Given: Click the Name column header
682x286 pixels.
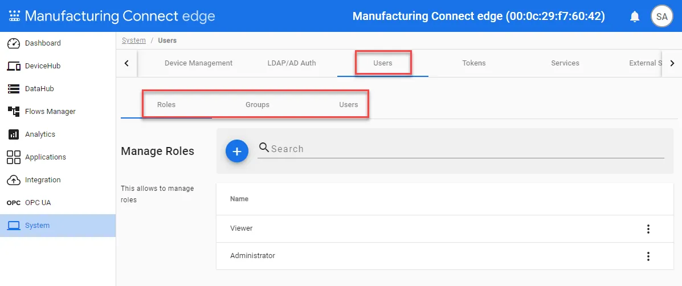Looking at the screenshot, I should (239, 199).
